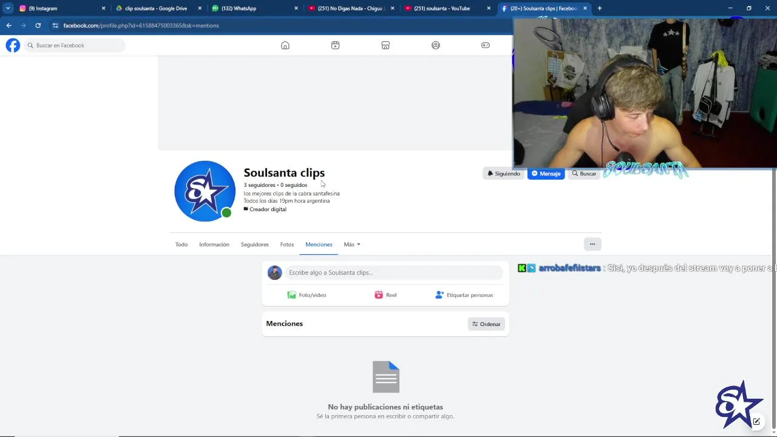Click the browser back arrow
This screenshot has height=437, width=777.
pos(8,25)
